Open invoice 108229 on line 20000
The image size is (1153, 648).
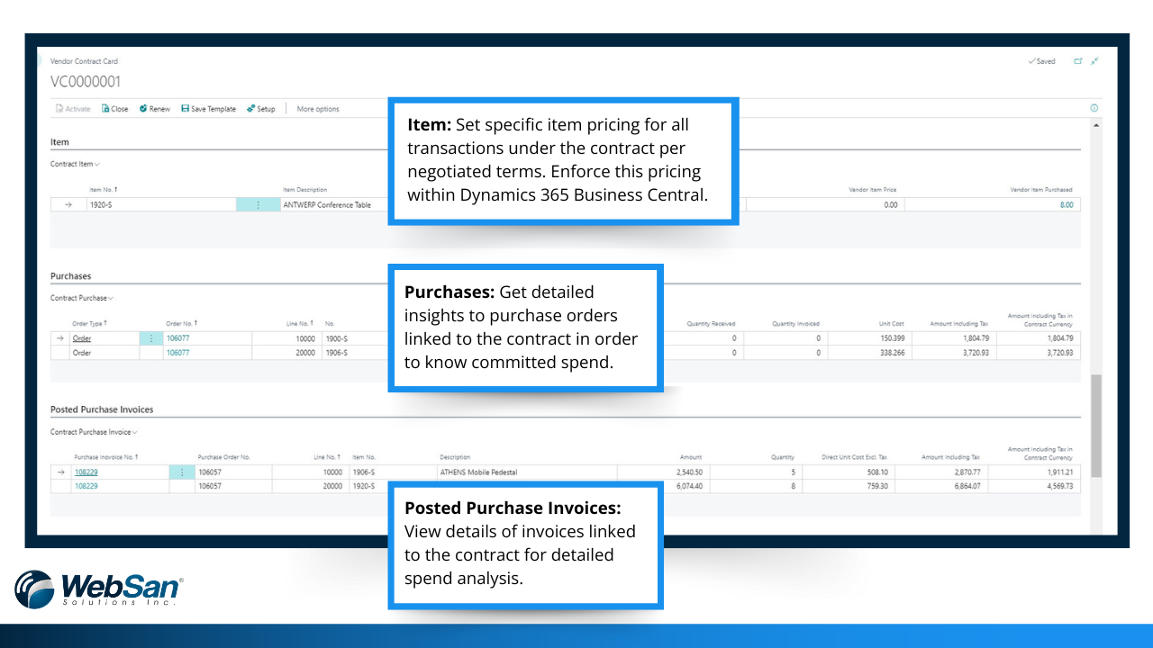tap(86, 486)
